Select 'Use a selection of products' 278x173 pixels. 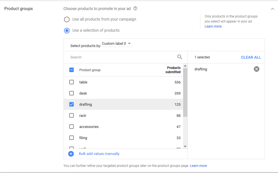pyautogui.click(x=67, y=31)
